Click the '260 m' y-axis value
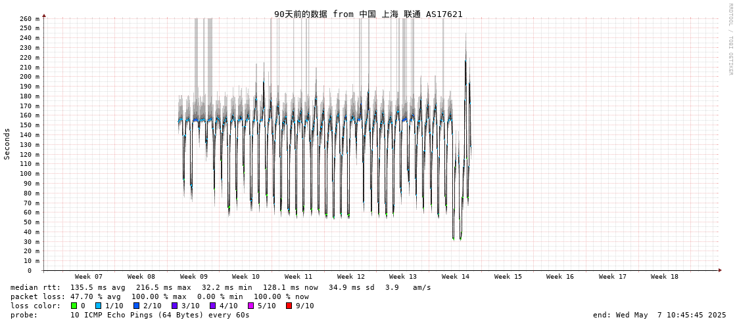The height and width of the screenshot is (324, 737). [x=30, y=19]
